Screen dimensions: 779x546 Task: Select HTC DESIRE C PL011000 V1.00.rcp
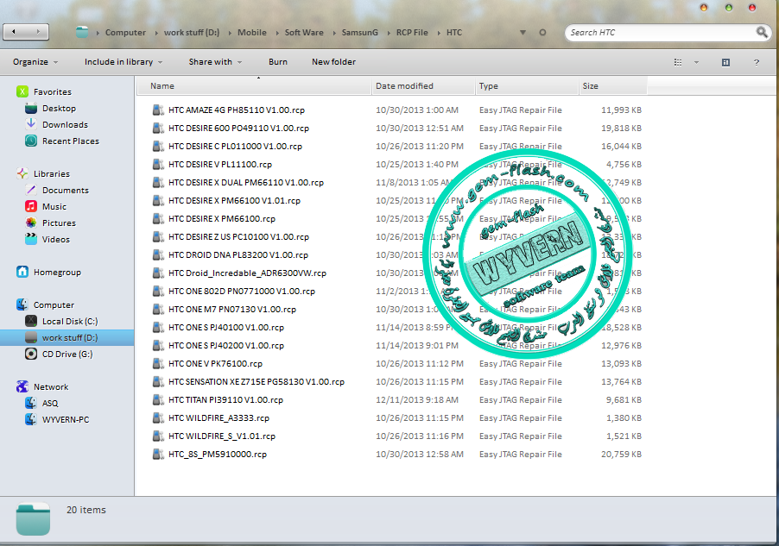coord(235,146)
